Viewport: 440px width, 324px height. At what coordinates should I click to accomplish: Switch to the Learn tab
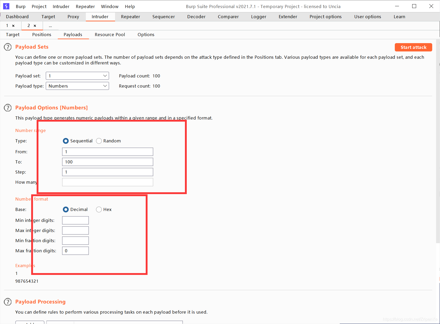[399, 17]
